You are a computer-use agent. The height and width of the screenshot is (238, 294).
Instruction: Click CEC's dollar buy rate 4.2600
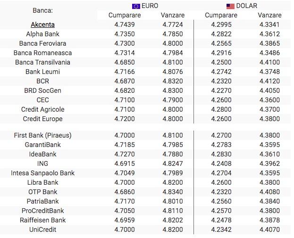[x=221, y=100]
